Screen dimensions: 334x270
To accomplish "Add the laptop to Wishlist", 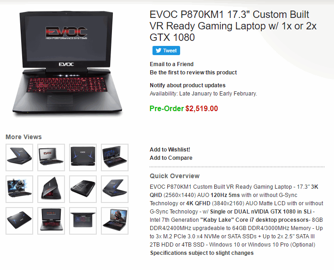I will click(170, 150).
